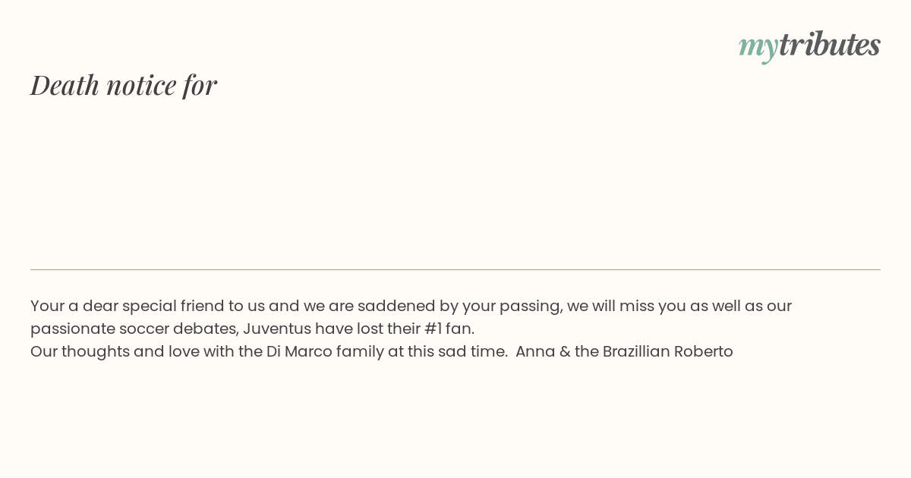Viewport: 911px width, 478px height.
Task: Click the phrase "soccer debates"
Action: coord(178,329)
